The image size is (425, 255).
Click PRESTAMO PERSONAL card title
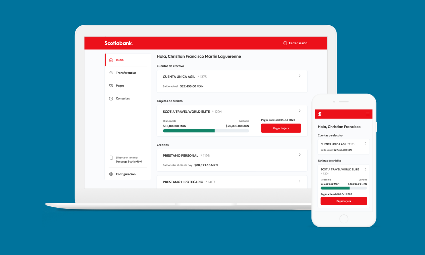click(180, 156)
